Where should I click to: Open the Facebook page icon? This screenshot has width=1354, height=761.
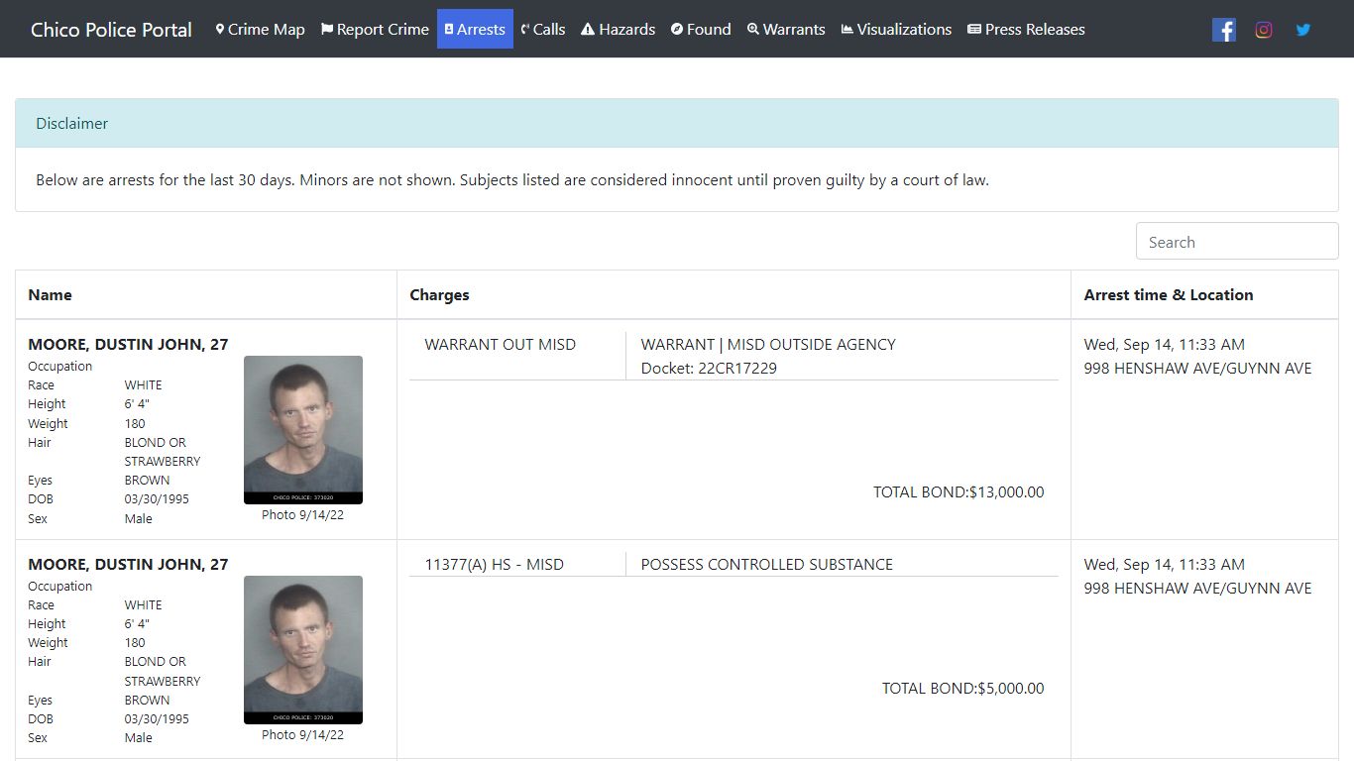pyautogui.click(x=1224, y=30)
